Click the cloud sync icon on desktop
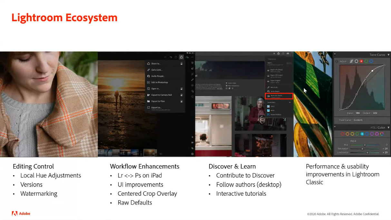391x220 pixels. (288, 53)
